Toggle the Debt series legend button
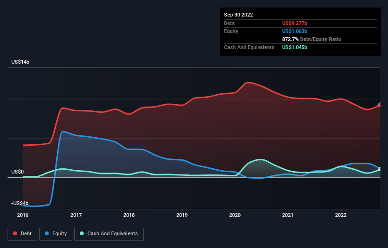Screen dimensions: 388x248 22,234
